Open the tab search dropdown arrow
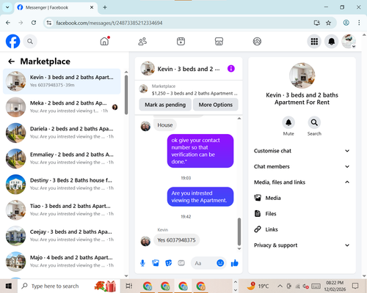 [x=7, y=7]
